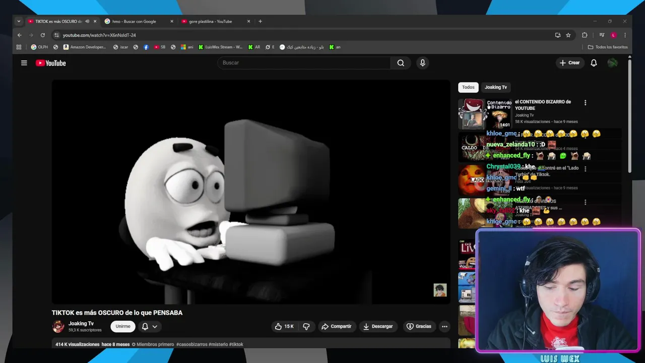Viewport: 645px width, 363px height.
Task: Click the #tiktok hashtag
Action: [236, 344]
